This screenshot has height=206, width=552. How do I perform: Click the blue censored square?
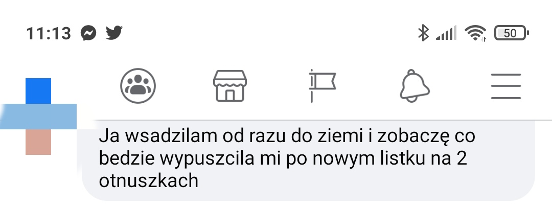click(x=38, y=91)
